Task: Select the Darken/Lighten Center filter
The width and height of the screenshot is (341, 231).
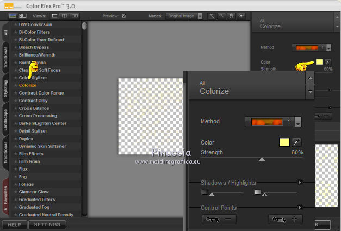Action: point(42,123)
